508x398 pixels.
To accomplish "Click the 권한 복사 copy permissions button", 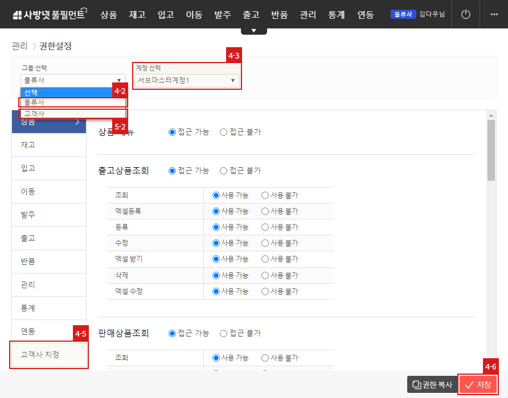I will pyautogui.click(x=431, y=384).
